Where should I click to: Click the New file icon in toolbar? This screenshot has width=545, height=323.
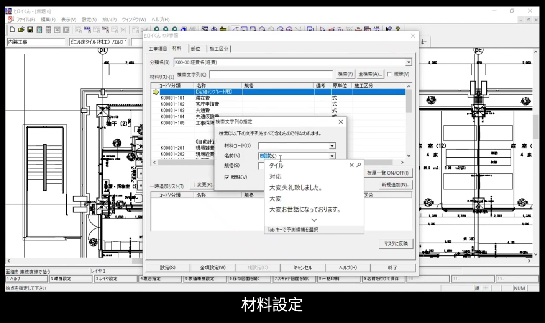[12, 29]
